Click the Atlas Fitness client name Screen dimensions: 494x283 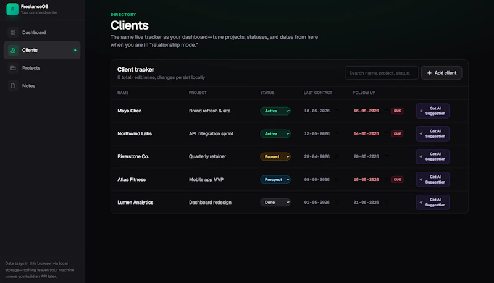(x=132, y=179)
